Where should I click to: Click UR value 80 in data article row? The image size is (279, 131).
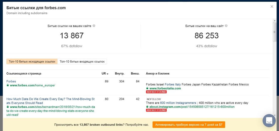[x=107, y=99]
